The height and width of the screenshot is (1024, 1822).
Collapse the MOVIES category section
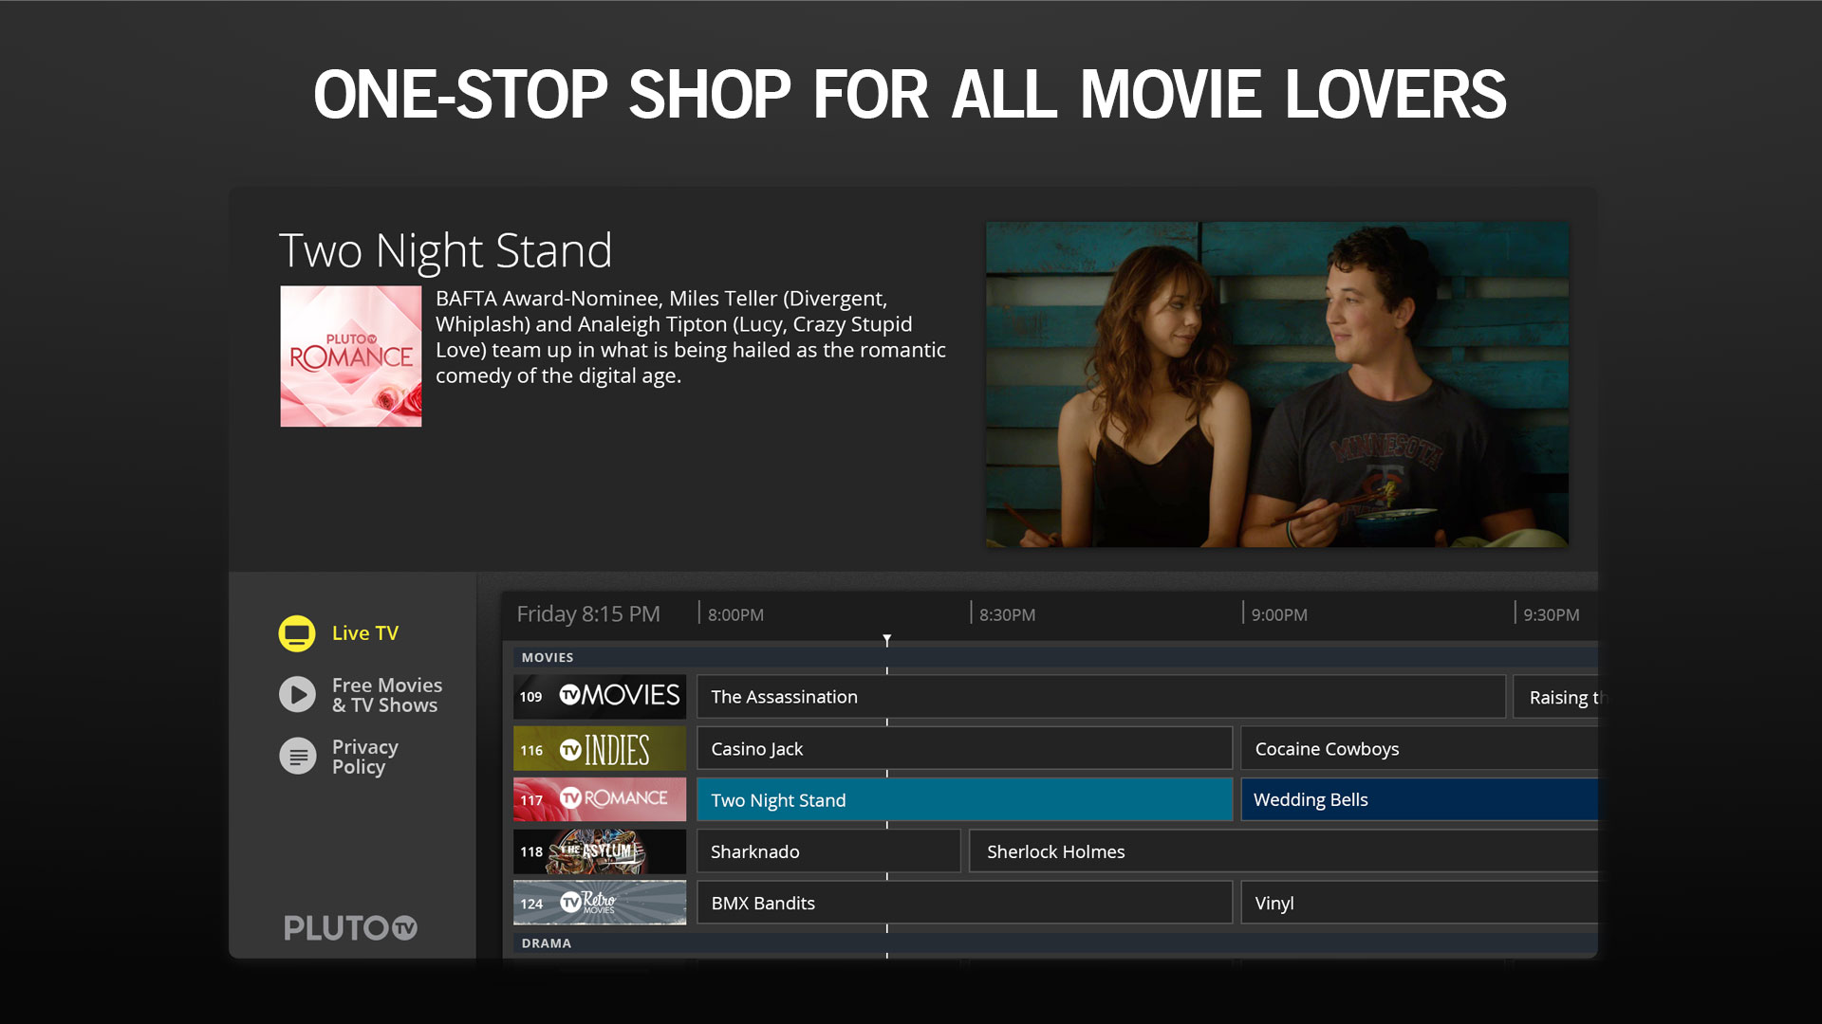pyautogui.click(x=547, y=656)
